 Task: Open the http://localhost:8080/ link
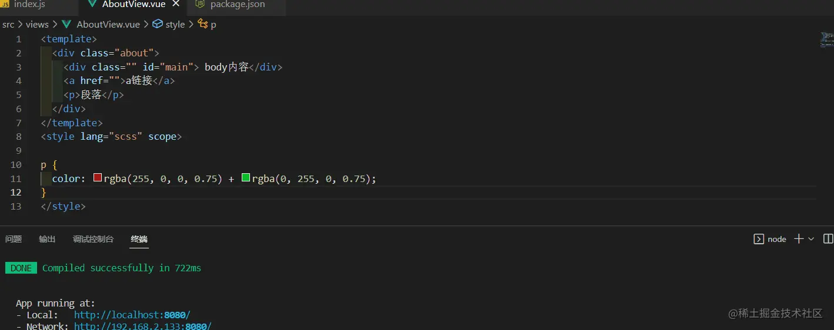pyautogui.click(x=132, y=315)
